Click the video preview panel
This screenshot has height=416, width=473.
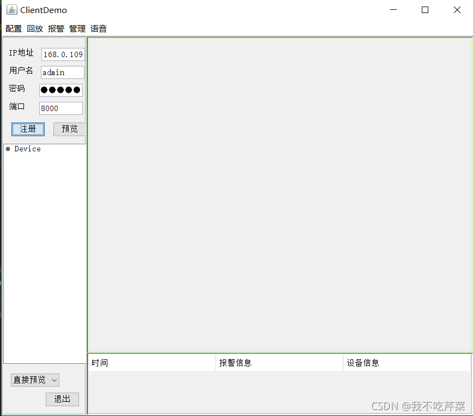click(x=280, y=195)
